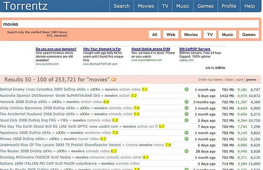Focus the search field containing 'movies'

[130, 24]
